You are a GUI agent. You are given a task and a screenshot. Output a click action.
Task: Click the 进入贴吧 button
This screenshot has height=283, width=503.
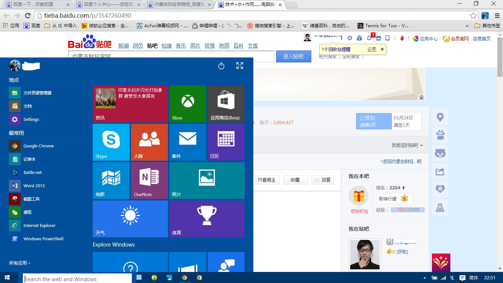click(293, 56)
